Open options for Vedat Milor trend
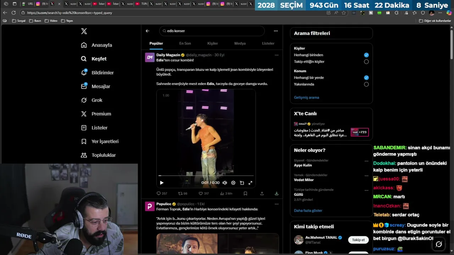 click(366, 176)
